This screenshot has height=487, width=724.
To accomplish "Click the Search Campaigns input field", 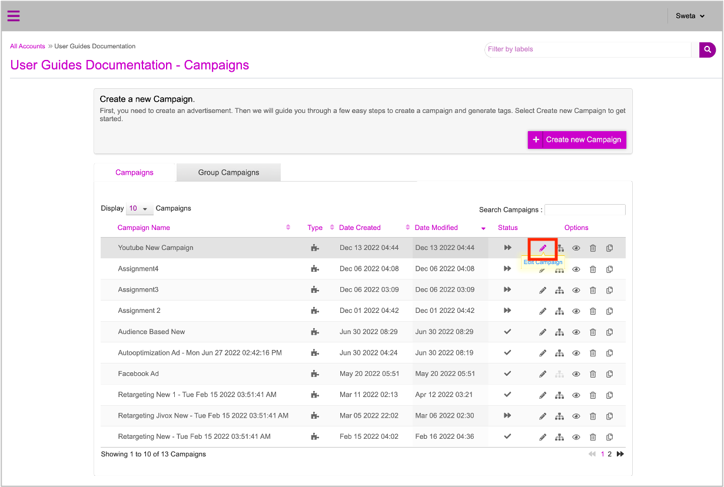I will click(x=584, y=210).
